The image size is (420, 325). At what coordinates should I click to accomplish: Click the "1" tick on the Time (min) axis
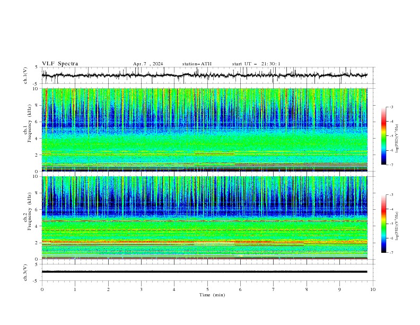click(75, 289)
